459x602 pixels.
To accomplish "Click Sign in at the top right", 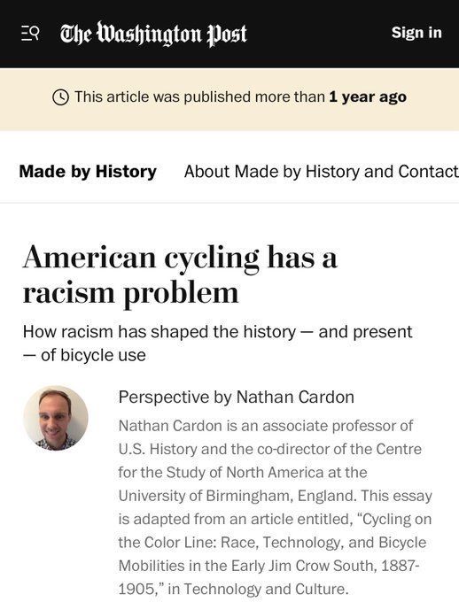I will (x=416, y=33).
